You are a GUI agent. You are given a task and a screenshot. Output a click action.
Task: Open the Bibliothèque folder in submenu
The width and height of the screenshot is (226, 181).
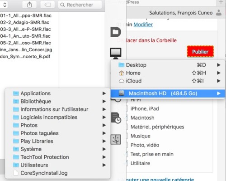(x=58, y=101)
